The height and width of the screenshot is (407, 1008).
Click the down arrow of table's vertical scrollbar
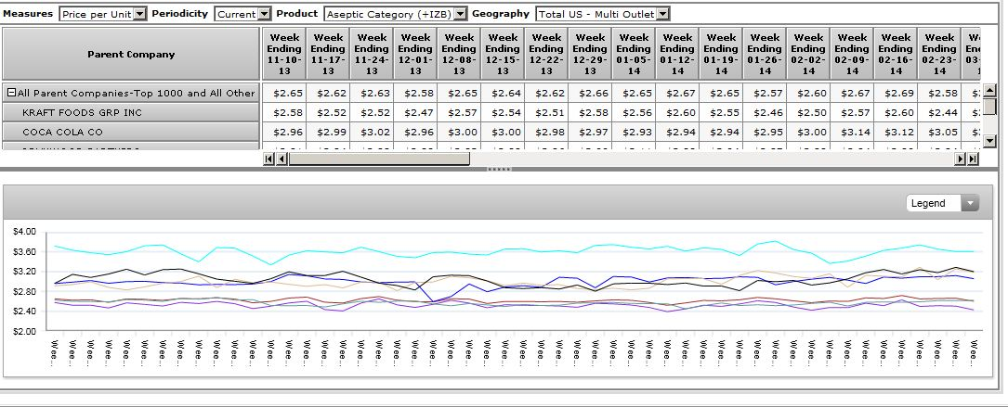pyautogui.click(x=989, y=141)
